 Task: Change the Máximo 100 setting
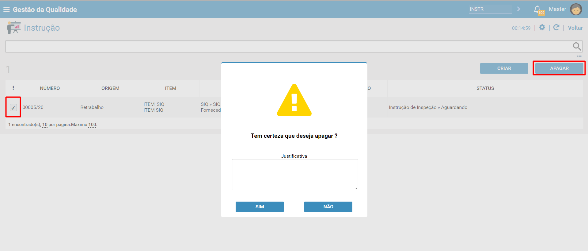coord(92,125)
